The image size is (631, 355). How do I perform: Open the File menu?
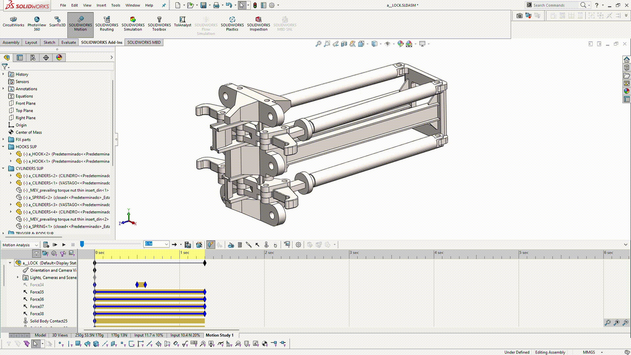coord(63,5)
